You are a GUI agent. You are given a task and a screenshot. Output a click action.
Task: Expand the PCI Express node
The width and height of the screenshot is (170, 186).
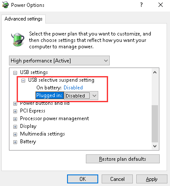(15, 111)
